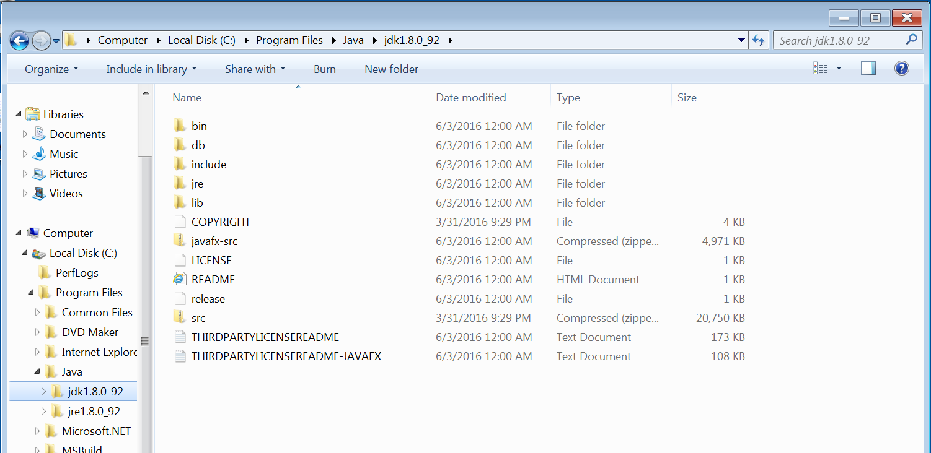The image size is (931, 453).
Task: Click the Back navigation arrow button
Action: pyautogui.click(x=19, y=41)
